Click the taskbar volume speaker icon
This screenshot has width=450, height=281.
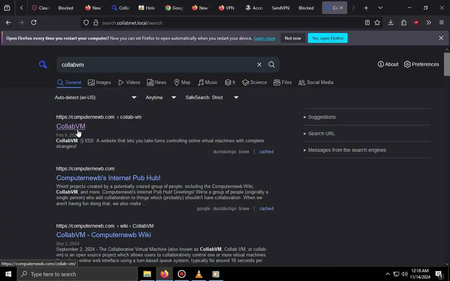click(404, 274)
